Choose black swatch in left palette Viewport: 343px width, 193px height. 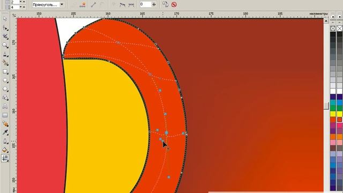pos(333,34)
